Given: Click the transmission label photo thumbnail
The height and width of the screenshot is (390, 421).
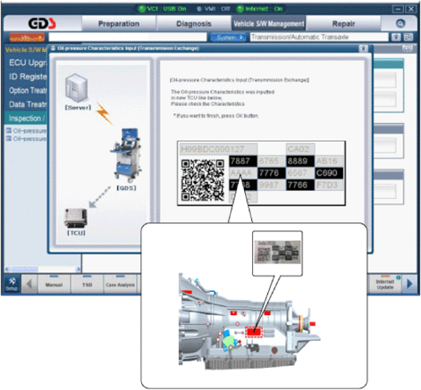Looking at the screenshot, I should (277, 252).
